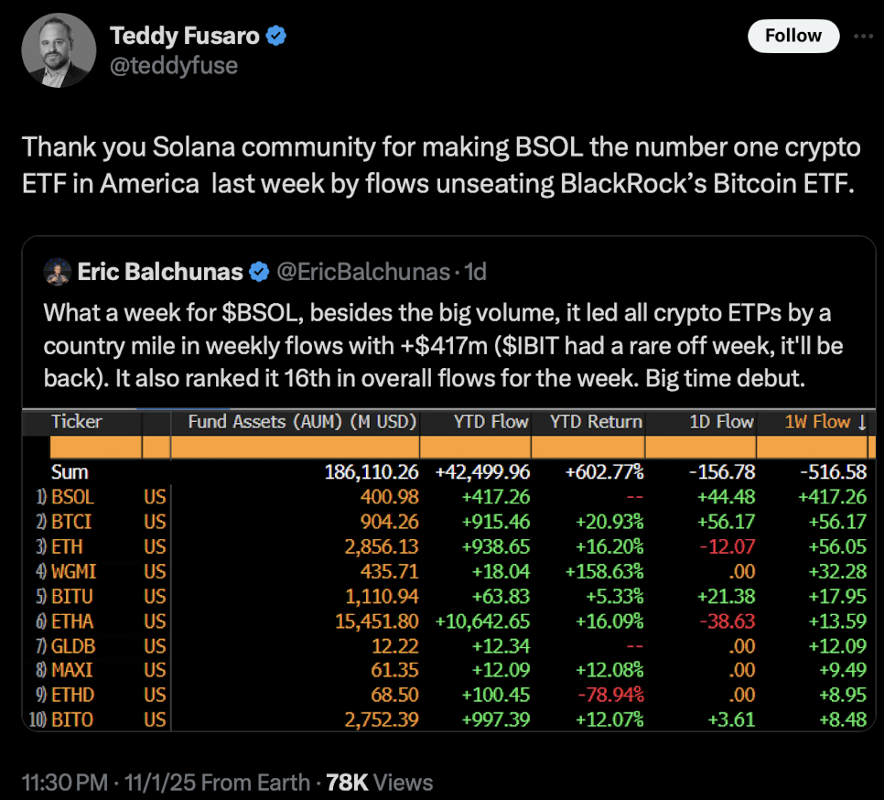Open the 11:30 PM timestamp link
The height and width of the screenshot is (800, 884).
[x=65, y=782]
